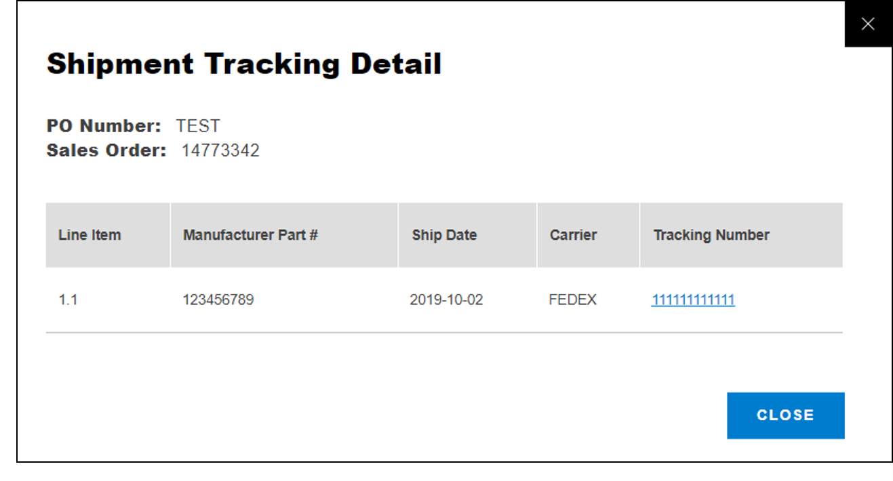Select manufacturer part 123456789

point(218,299)
